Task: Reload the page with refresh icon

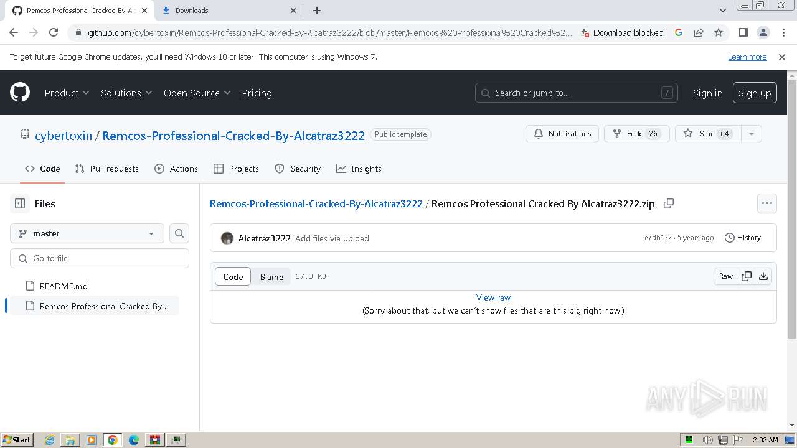Action: point(54,32)
